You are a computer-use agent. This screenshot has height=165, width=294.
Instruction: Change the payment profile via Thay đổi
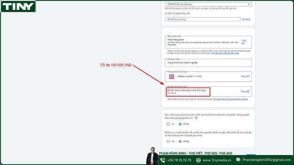[244, 42]
